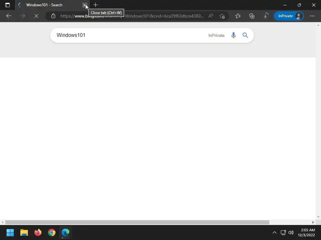Open network status tray icon

point(283,232)
